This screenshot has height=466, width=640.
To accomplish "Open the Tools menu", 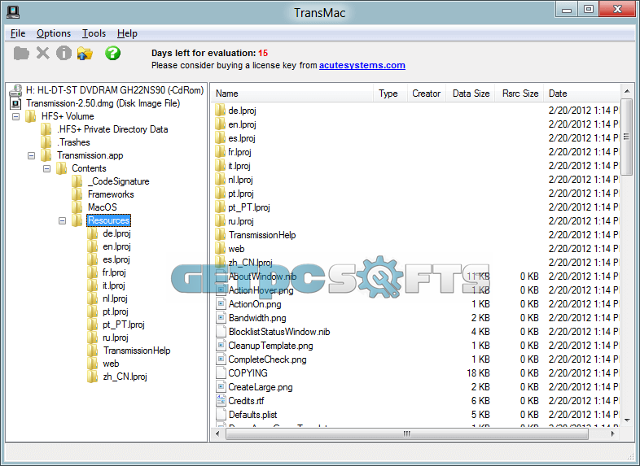I will [94, 33].
